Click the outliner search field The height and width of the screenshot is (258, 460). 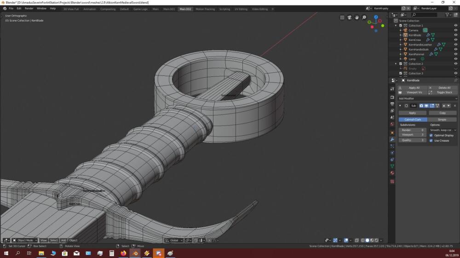(x=425, y=15)
